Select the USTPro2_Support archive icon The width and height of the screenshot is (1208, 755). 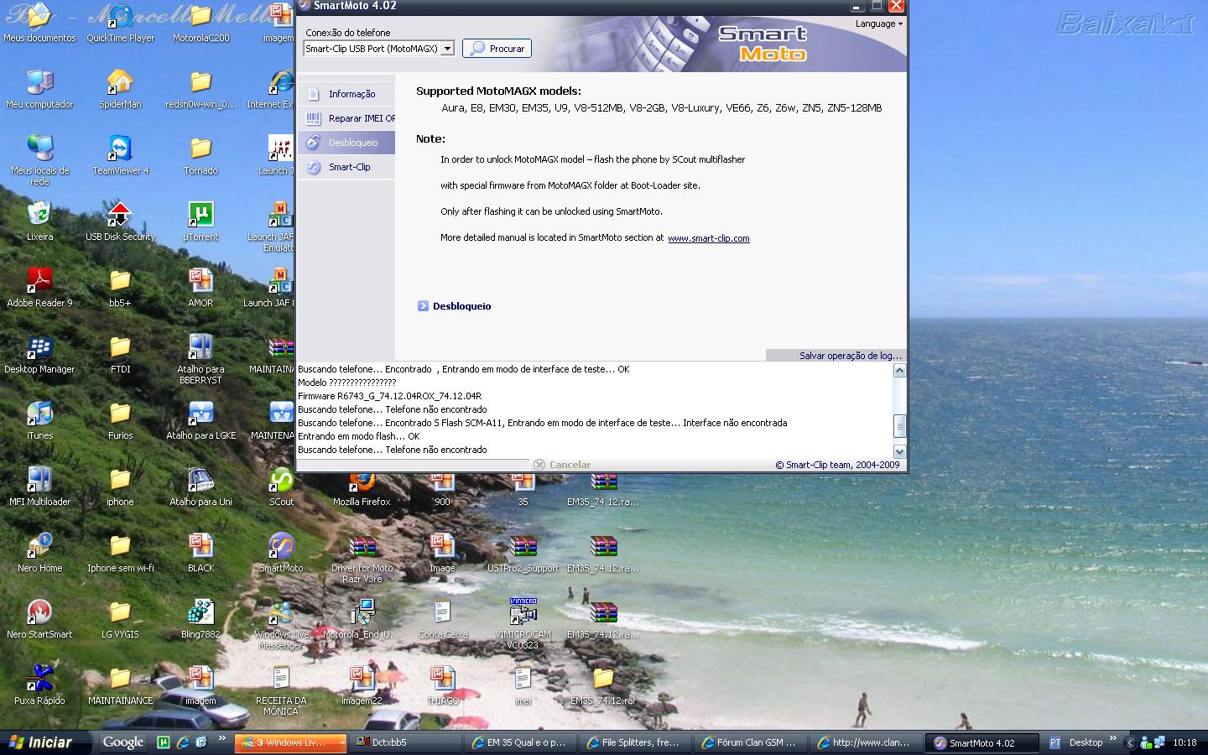click(x=523, y=554)
